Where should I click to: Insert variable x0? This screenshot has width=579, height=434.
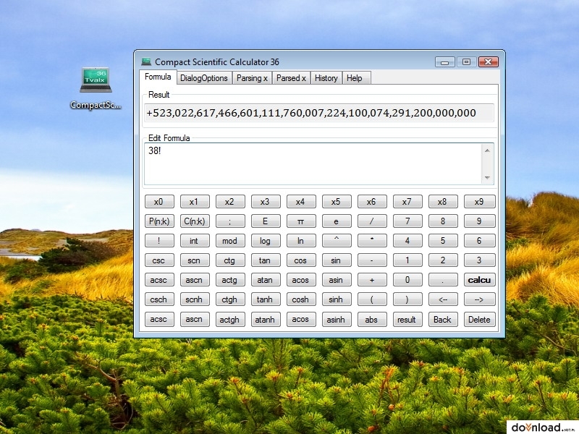pos(159,202)
